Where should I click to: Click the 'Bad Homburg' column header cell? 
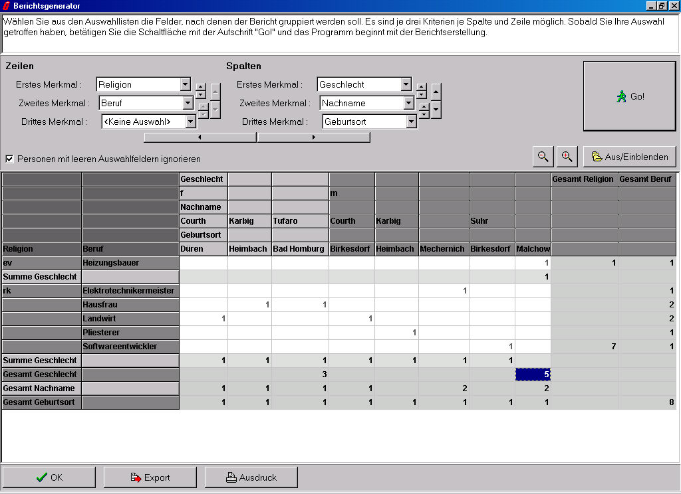(x=300, y=249)
